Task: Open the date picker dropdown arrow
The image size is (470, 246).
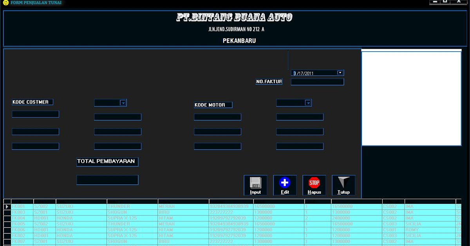Action: click(340, 73)
